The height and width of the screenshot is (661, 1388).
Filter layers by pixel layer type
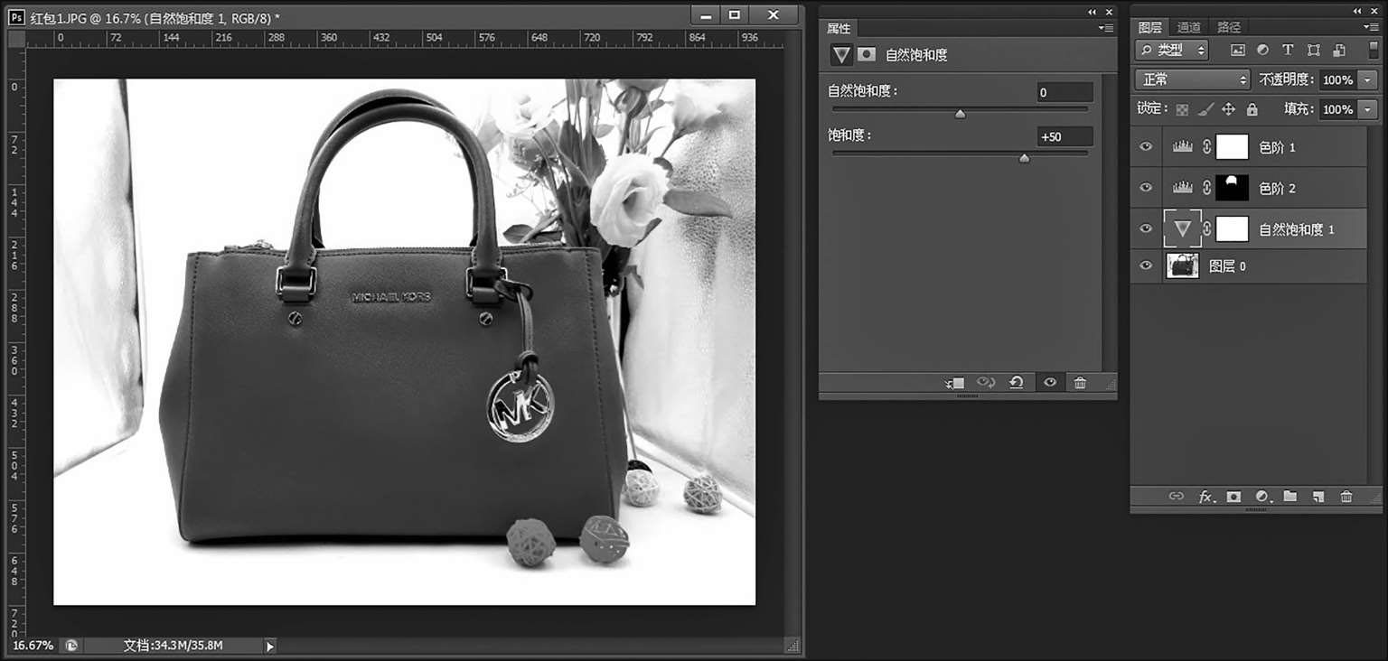(x=1238, y=50)
